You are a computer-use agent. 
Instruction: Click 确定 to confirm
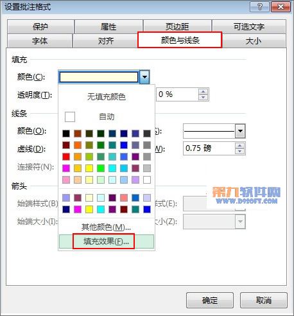[x=210, y=301]
